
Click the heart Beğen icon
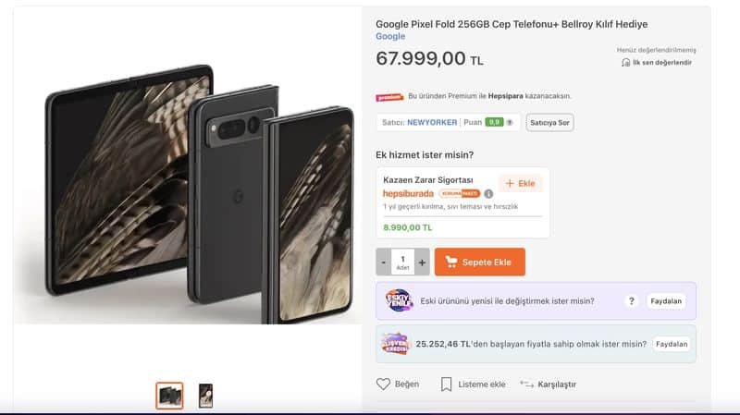[384, 384]
